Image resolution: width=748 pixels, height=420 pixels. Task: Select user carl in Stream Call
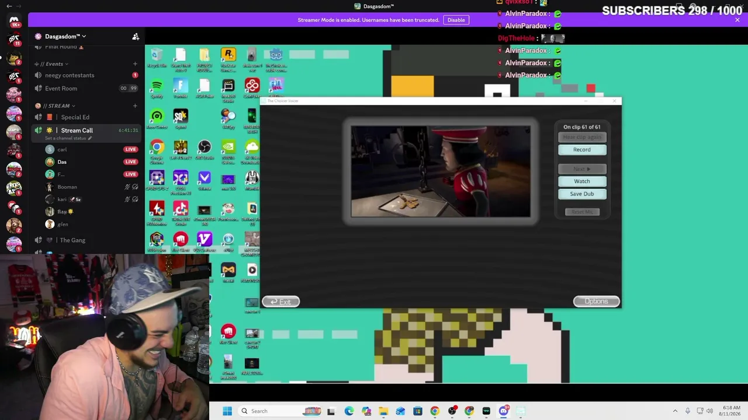click(62, 149)
